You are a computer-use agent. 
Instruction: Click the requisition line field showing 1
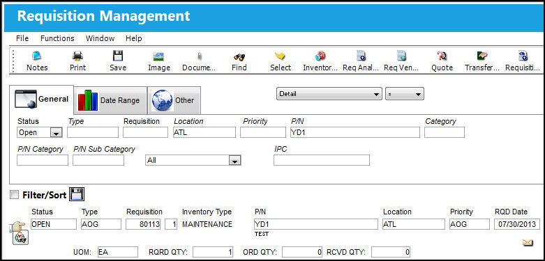pyautogui.click(x=171, y=224)
